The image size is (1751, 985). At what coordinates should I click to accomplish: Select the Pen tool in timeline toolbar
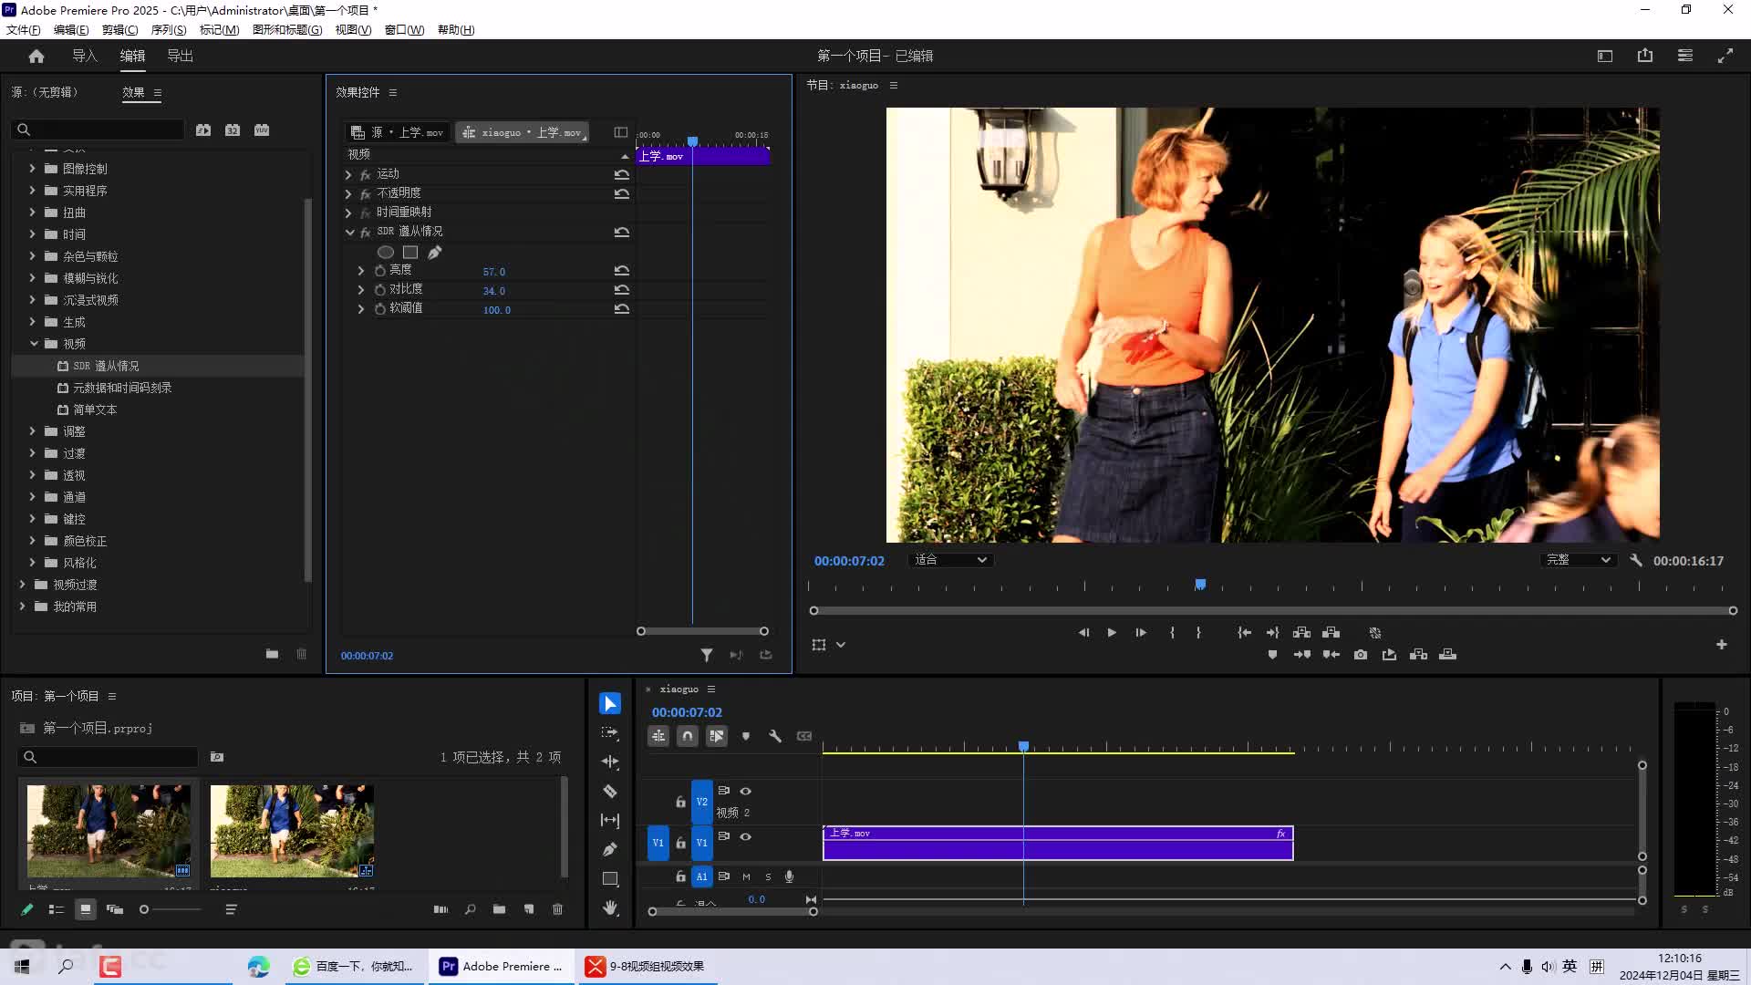click(610, 849)
